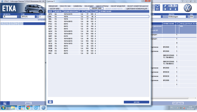
Task: Open the shopping cart icon
Action: tap(157, 9)
